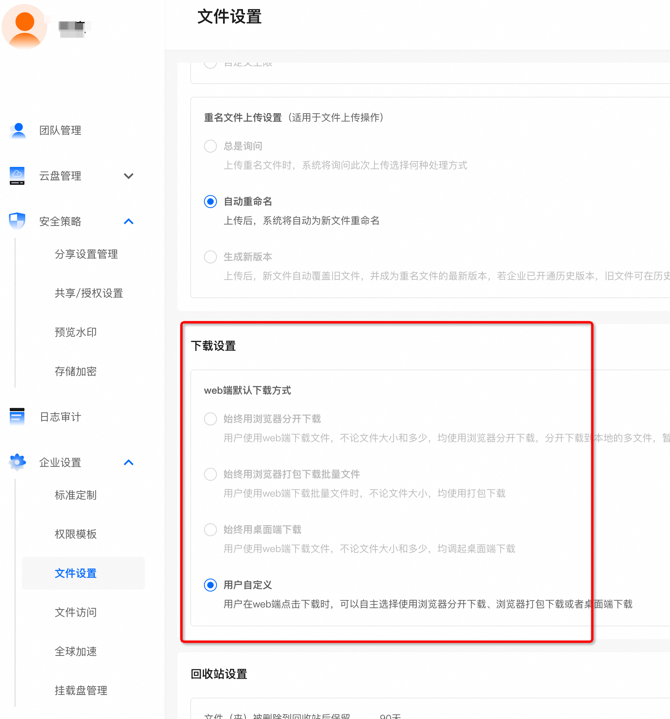Go to 共享/授权设置 submenu
This screenshot has width=670, height=719.
click(89, 293)
